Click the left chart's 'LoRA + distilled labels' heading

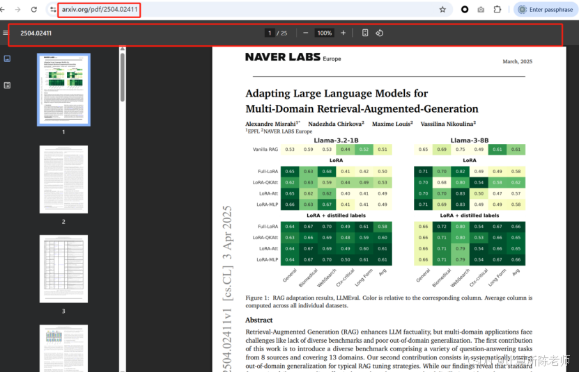pos(336,216)
